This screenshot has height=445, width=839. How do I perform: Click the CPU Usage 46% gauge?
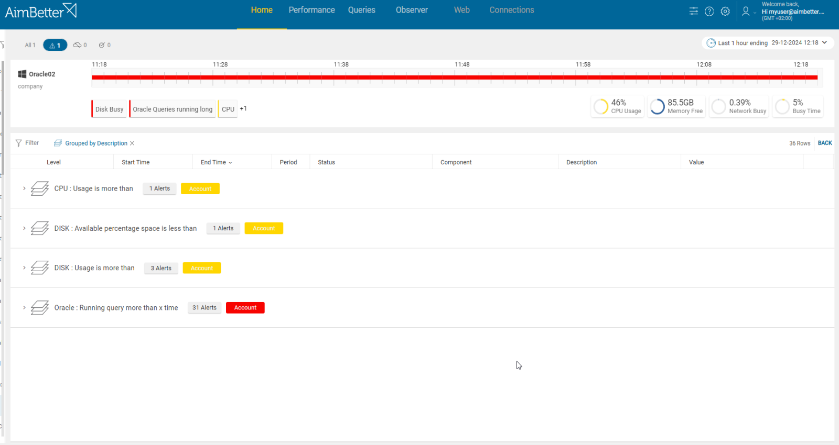[617, 106]
